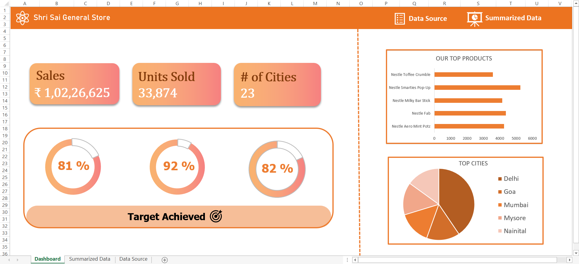This screenshot has height=264, width=579.
Task: Add a new sheet with the plus icon
Action: (165, 260)
